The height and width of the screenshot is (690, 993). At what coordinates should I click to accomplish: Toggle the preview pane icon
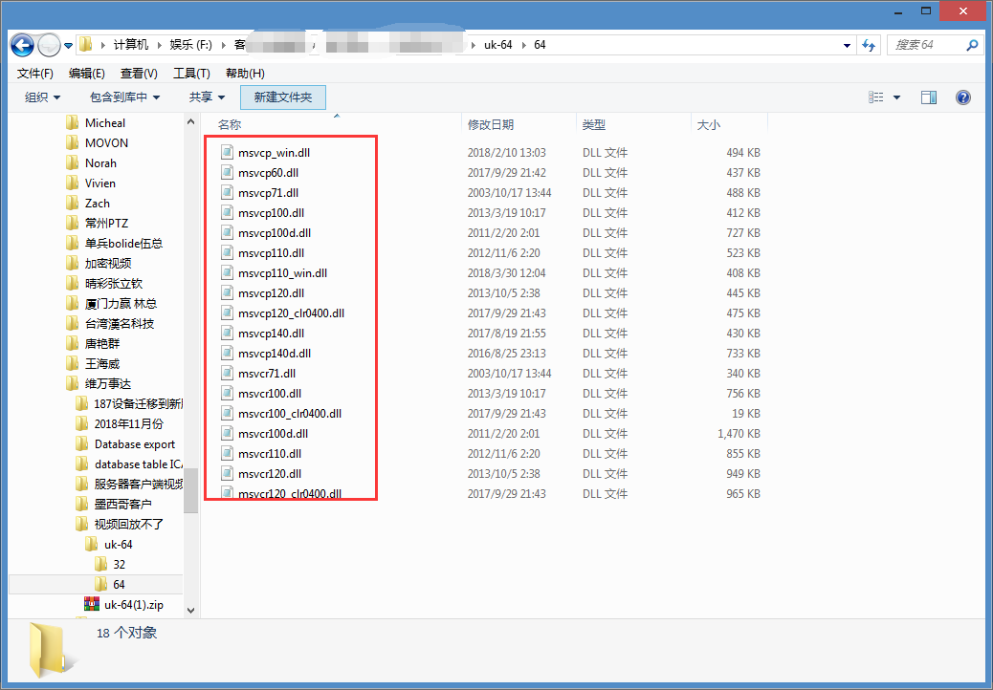[929, 97]
